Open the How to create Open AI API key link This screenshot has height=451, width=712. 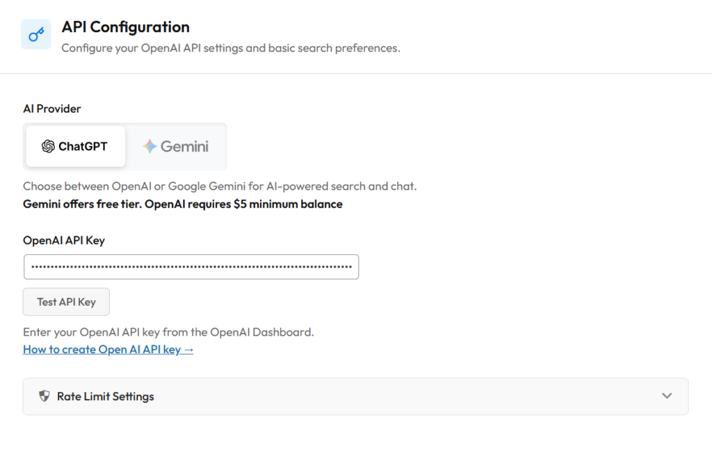point(102,350)
